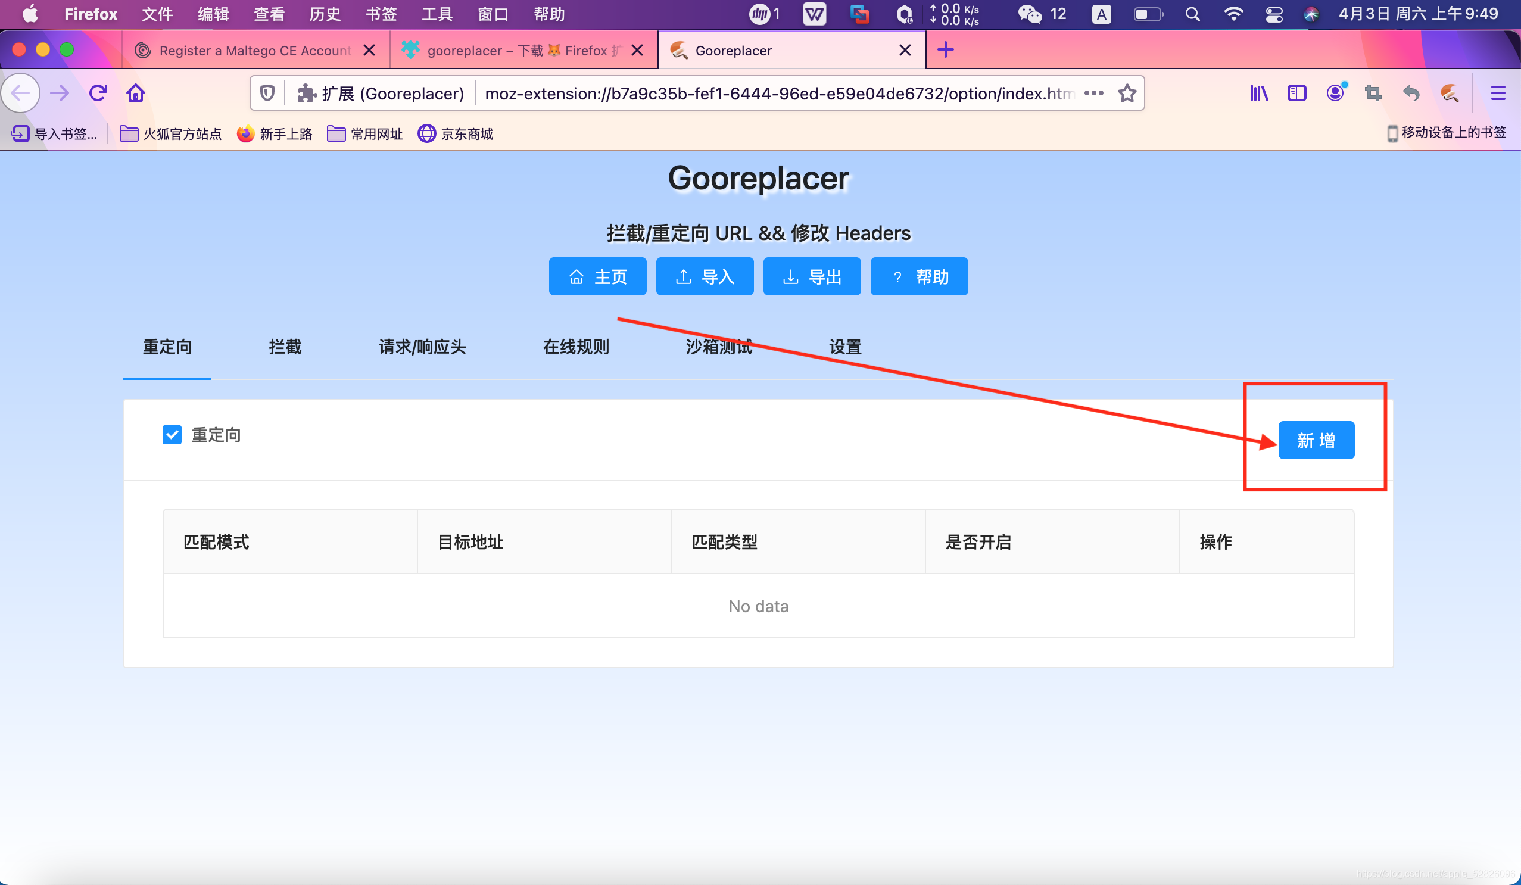Open the Firefox hamburger application menu
The width and height of the screenshot is (1521, 885).
coord(1497,93)
